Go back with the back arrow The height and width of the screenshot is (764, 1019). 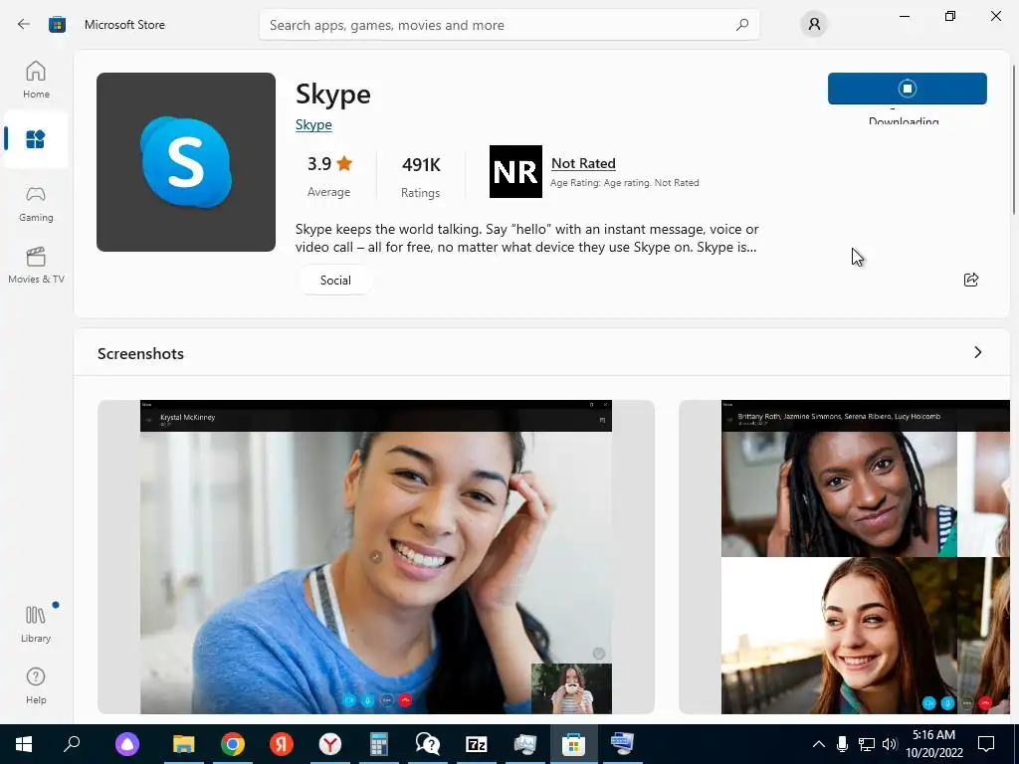(24, 25)
